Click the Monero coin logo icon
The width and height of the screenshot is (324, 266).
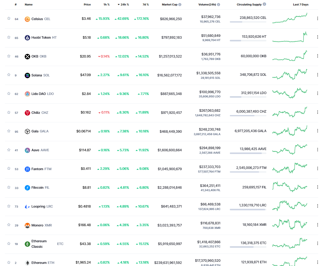[27, 225]
